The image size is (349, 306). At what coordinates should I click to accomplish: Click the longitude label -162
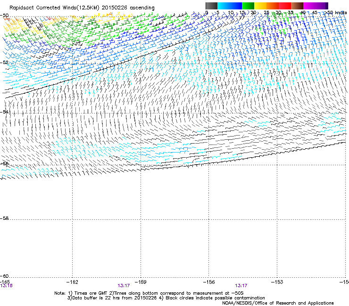[72, 282]
